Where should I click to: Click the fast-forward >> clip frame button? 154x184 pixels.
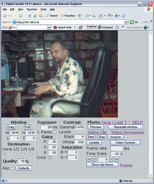click(x=116, y=159)
